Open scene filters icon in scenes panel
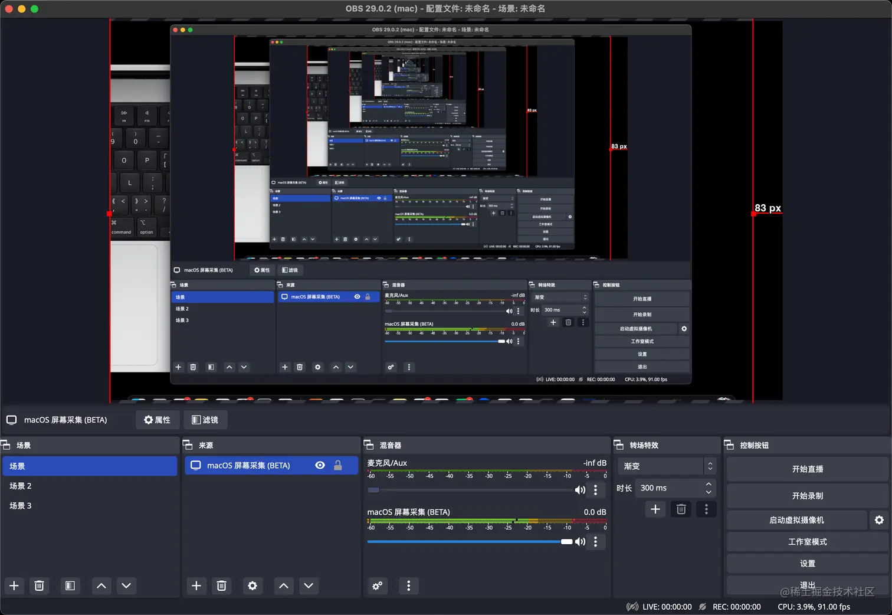The height and width of the screenshot is (615, 892). pyautogui.click(x=70, y=585)
